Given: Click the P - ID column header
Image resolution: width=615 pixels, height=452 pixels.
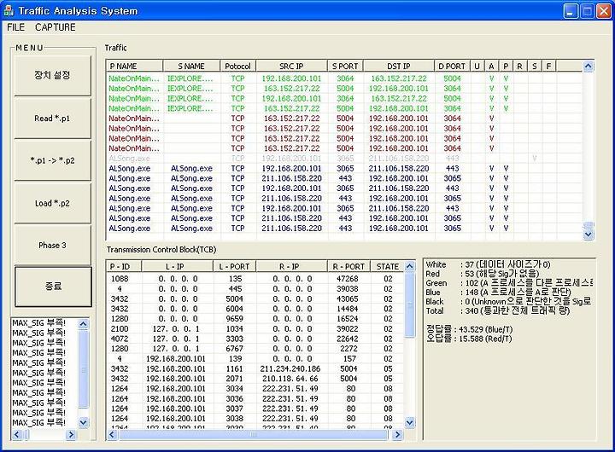Looking at the screenshot, I should click(124, 266).
